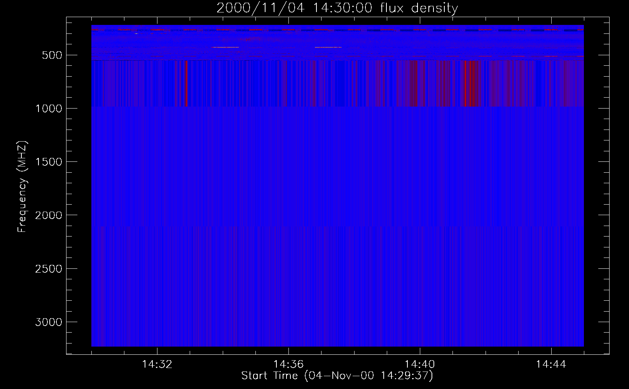Image resolution: width=629 pixels, height=389 pixels.
Task: Click the 2500 frequency tick label
Action: [49, 269]
